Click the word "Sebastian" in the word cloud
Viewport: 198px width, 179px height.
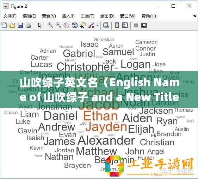[104, 40]
